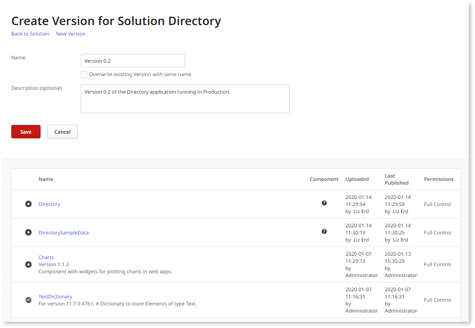The width and height of the screenshot is (475, 328).
Task: Click into the Description text area
Action: (x=185, y=99)
